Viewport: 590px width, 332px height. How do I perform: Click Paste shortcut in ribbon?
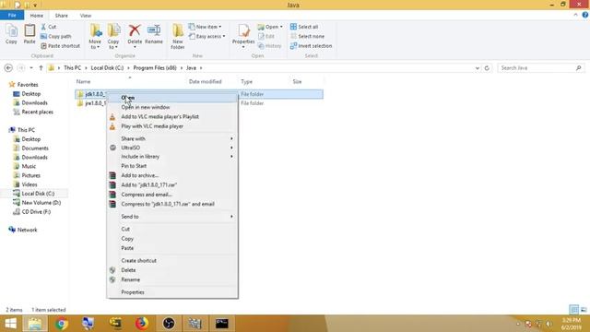click(x=60, y=46)
